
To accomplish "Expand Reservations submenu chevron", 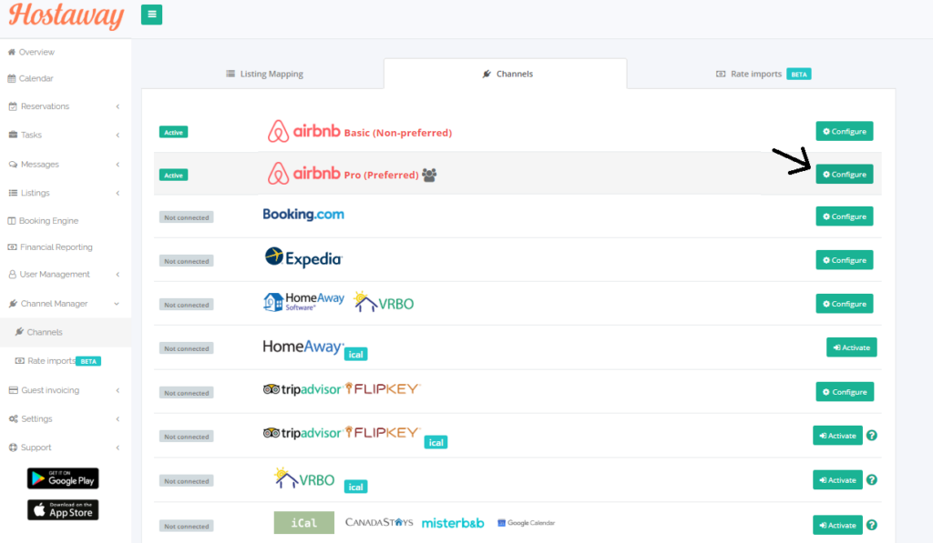I will [118, 106].
